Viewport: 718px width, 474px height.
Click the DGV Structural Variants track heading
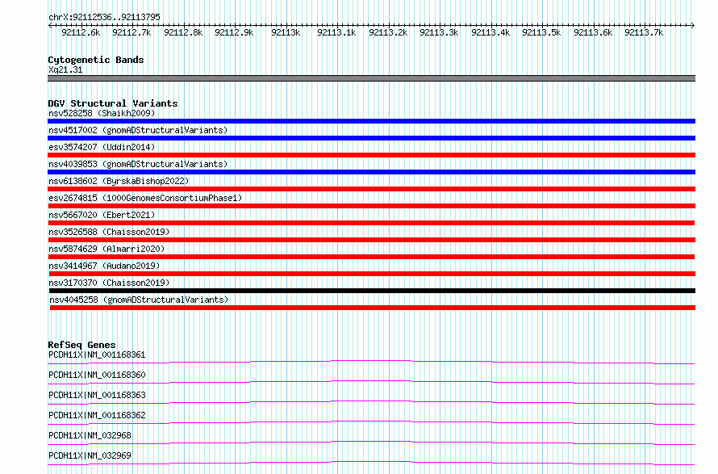113,103
